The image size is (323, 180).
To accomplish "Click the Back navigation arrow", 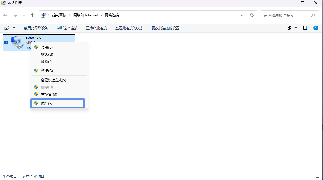I will pos(5,15).
